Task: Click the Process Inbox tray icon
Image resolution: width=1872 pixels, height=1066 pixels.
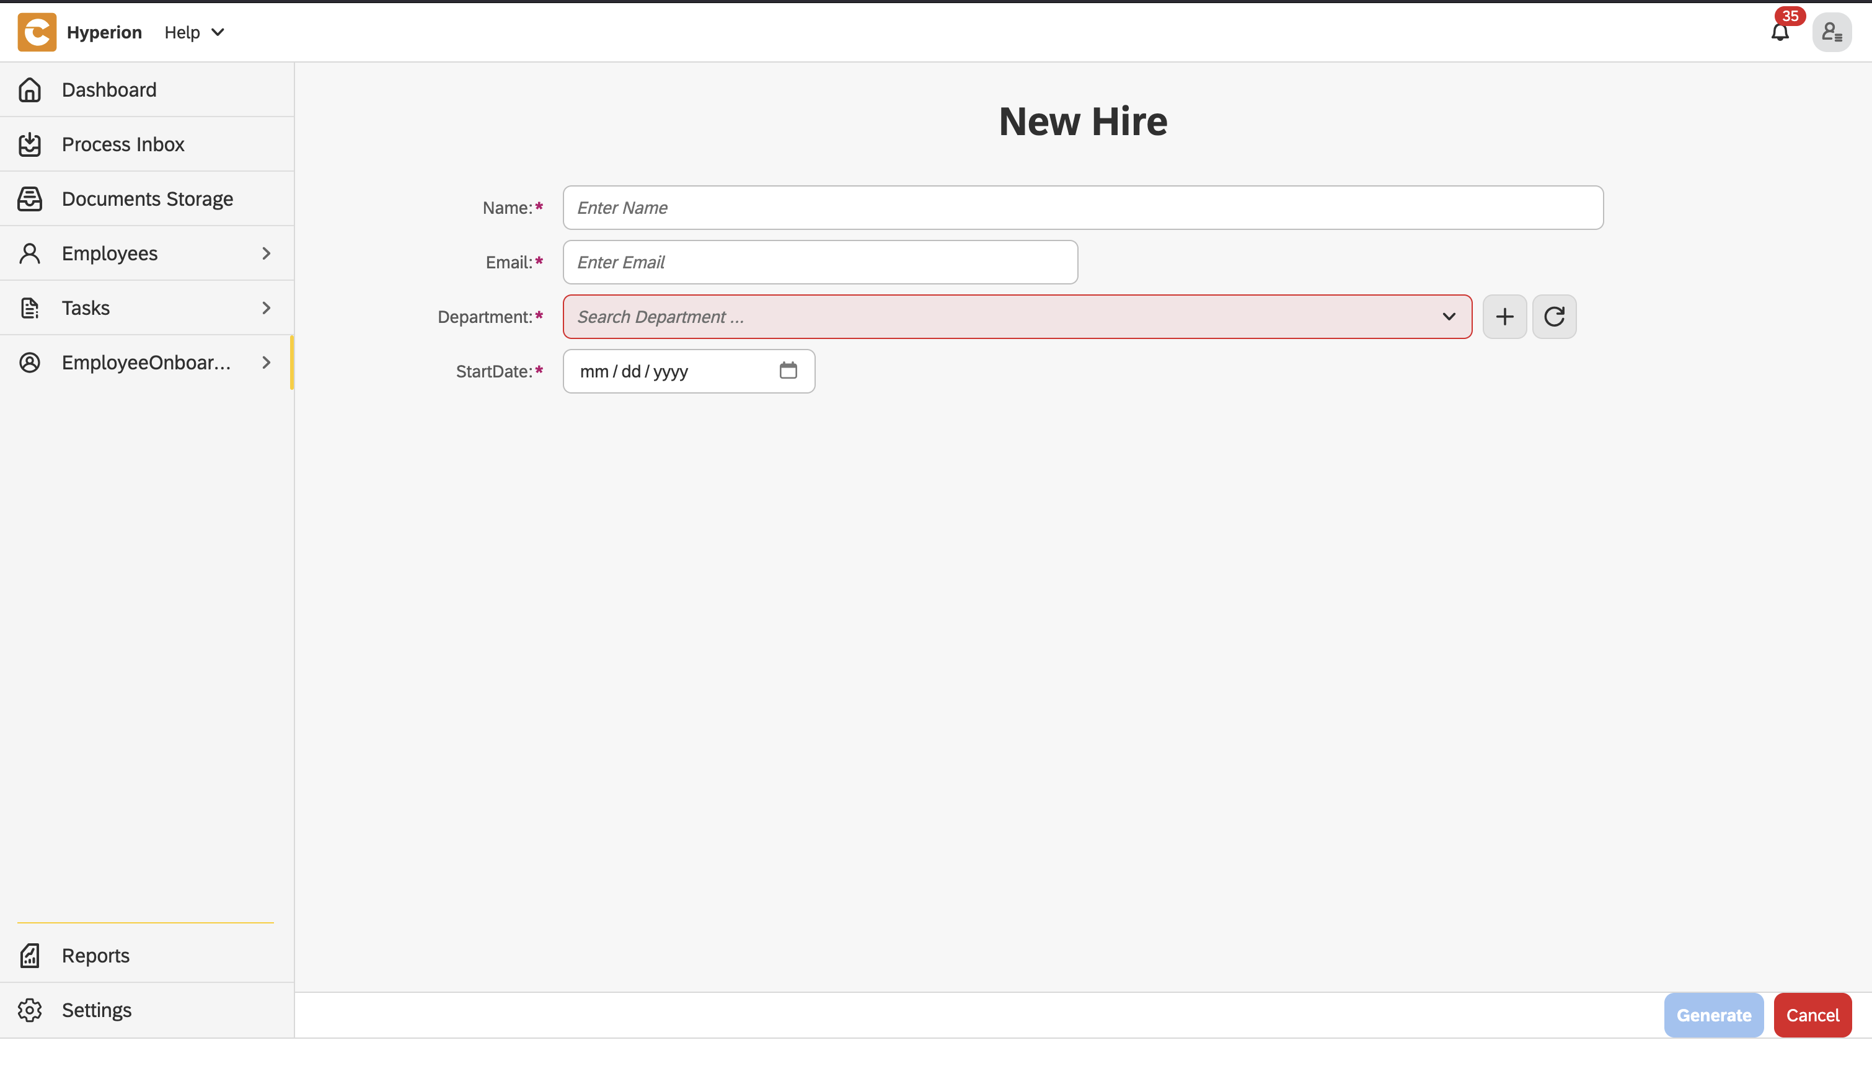Action: pos(30,144)
